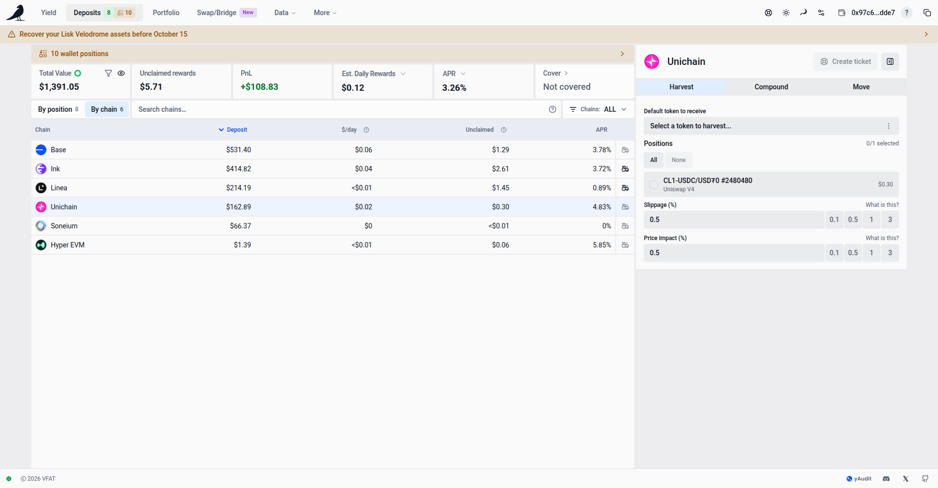Open settings sliders icon in header

pos(821,13)
